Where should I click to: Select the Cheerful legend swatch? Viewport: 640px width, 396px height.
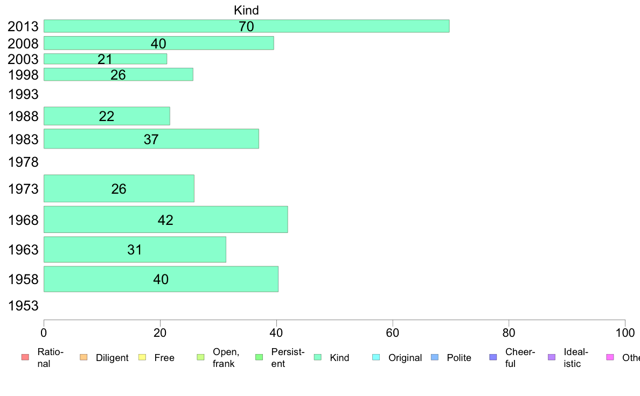[493, 357]
